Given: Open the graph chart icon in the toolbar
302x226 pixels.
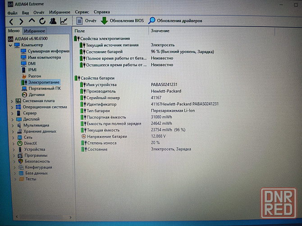Looking at the screenshot, I should (64, 21).
